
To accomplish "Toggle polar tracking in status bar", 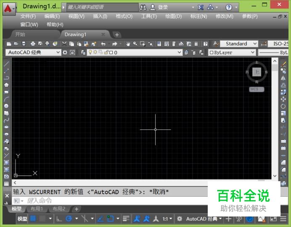I will (69, 219).
